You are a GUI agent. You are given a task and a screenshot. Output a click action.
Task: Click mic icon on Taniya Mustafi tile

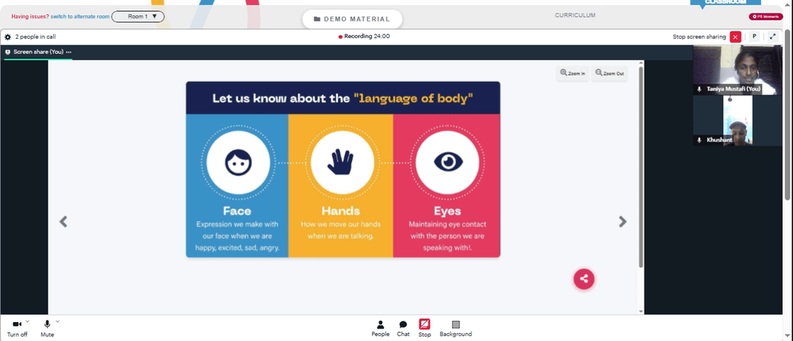pos(699,89)
